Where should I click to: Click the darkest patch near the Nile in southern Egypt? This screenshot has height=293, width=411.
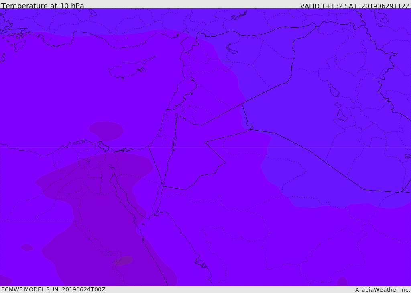(x=124, y=260)
